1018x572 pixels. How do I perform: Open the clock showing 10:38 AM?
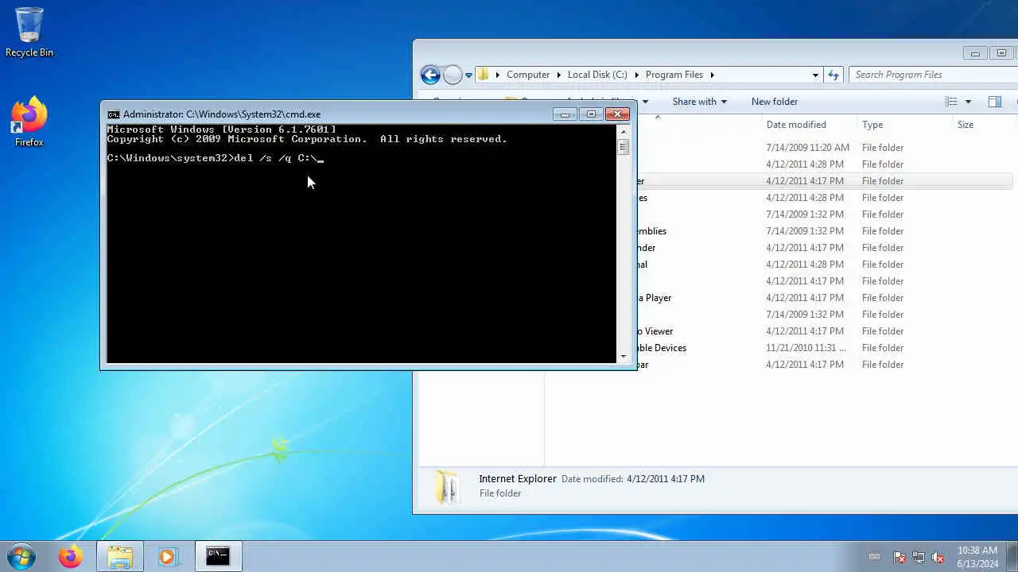coord(977,557)
